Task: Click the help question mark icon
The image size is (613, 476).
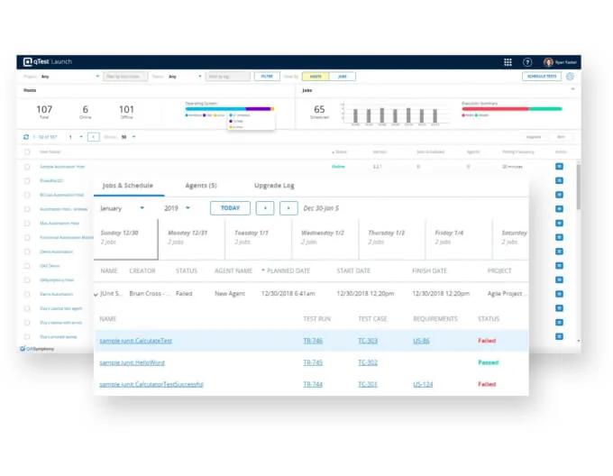Action: click(527, 62)
